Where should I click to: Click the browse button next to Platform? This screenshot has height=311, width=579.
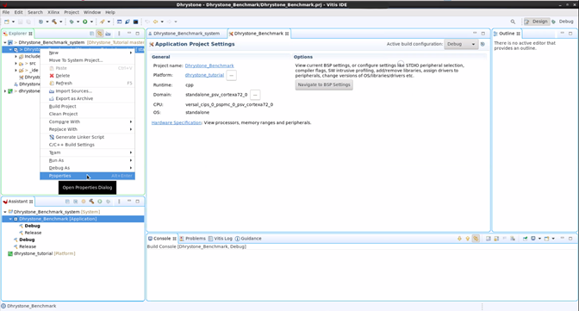tap(231, 75)
